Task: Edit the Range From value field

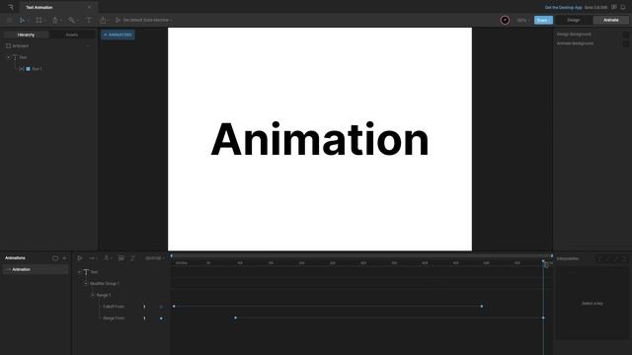Action: [144, 319]
